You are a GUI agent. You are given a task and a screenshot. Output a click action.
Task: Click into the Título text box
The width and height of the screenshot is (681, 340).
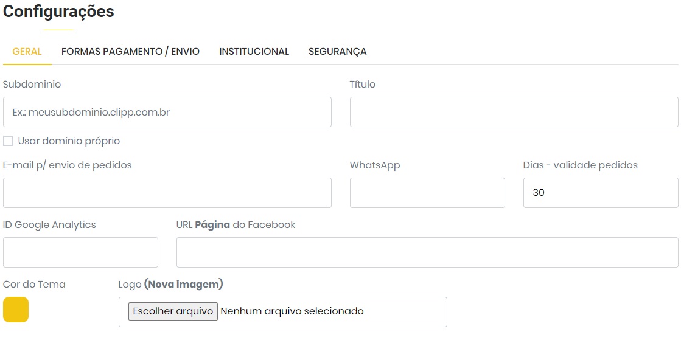coord(514,112)
